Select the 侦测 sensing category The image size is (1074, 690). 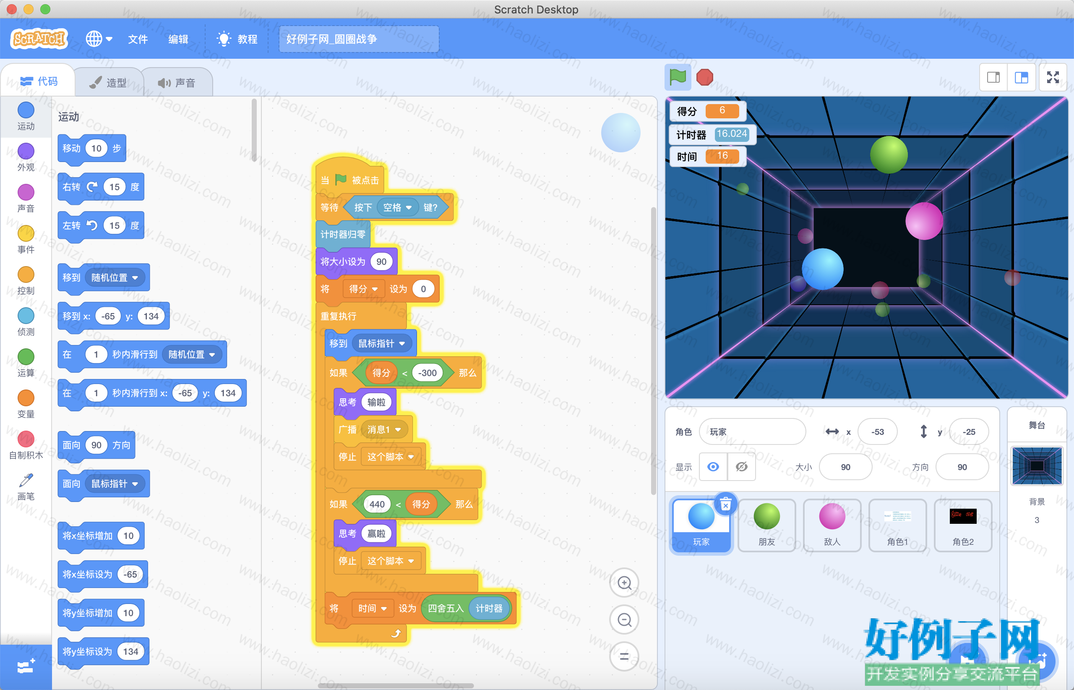[26, 322]
